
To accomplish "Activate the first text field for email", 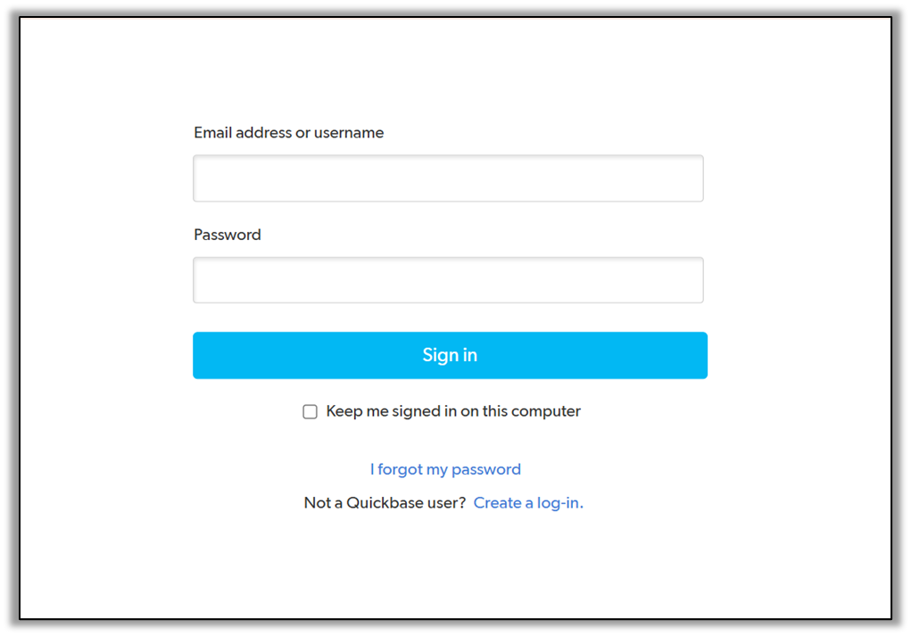I will coord(448,178).
